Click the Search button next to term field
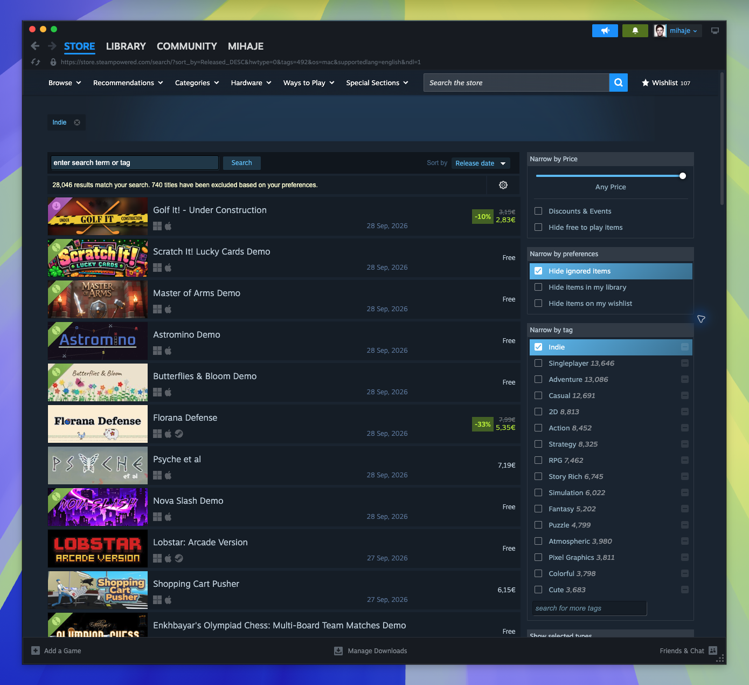This screenshot has width=749, height=685. click(242, 163)
